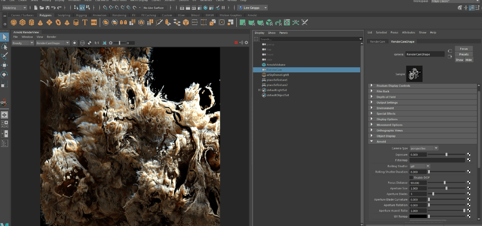This screenshot has width=482, height=226.
Task: Open the Camera type dropdown
Action: pos(424,148)
